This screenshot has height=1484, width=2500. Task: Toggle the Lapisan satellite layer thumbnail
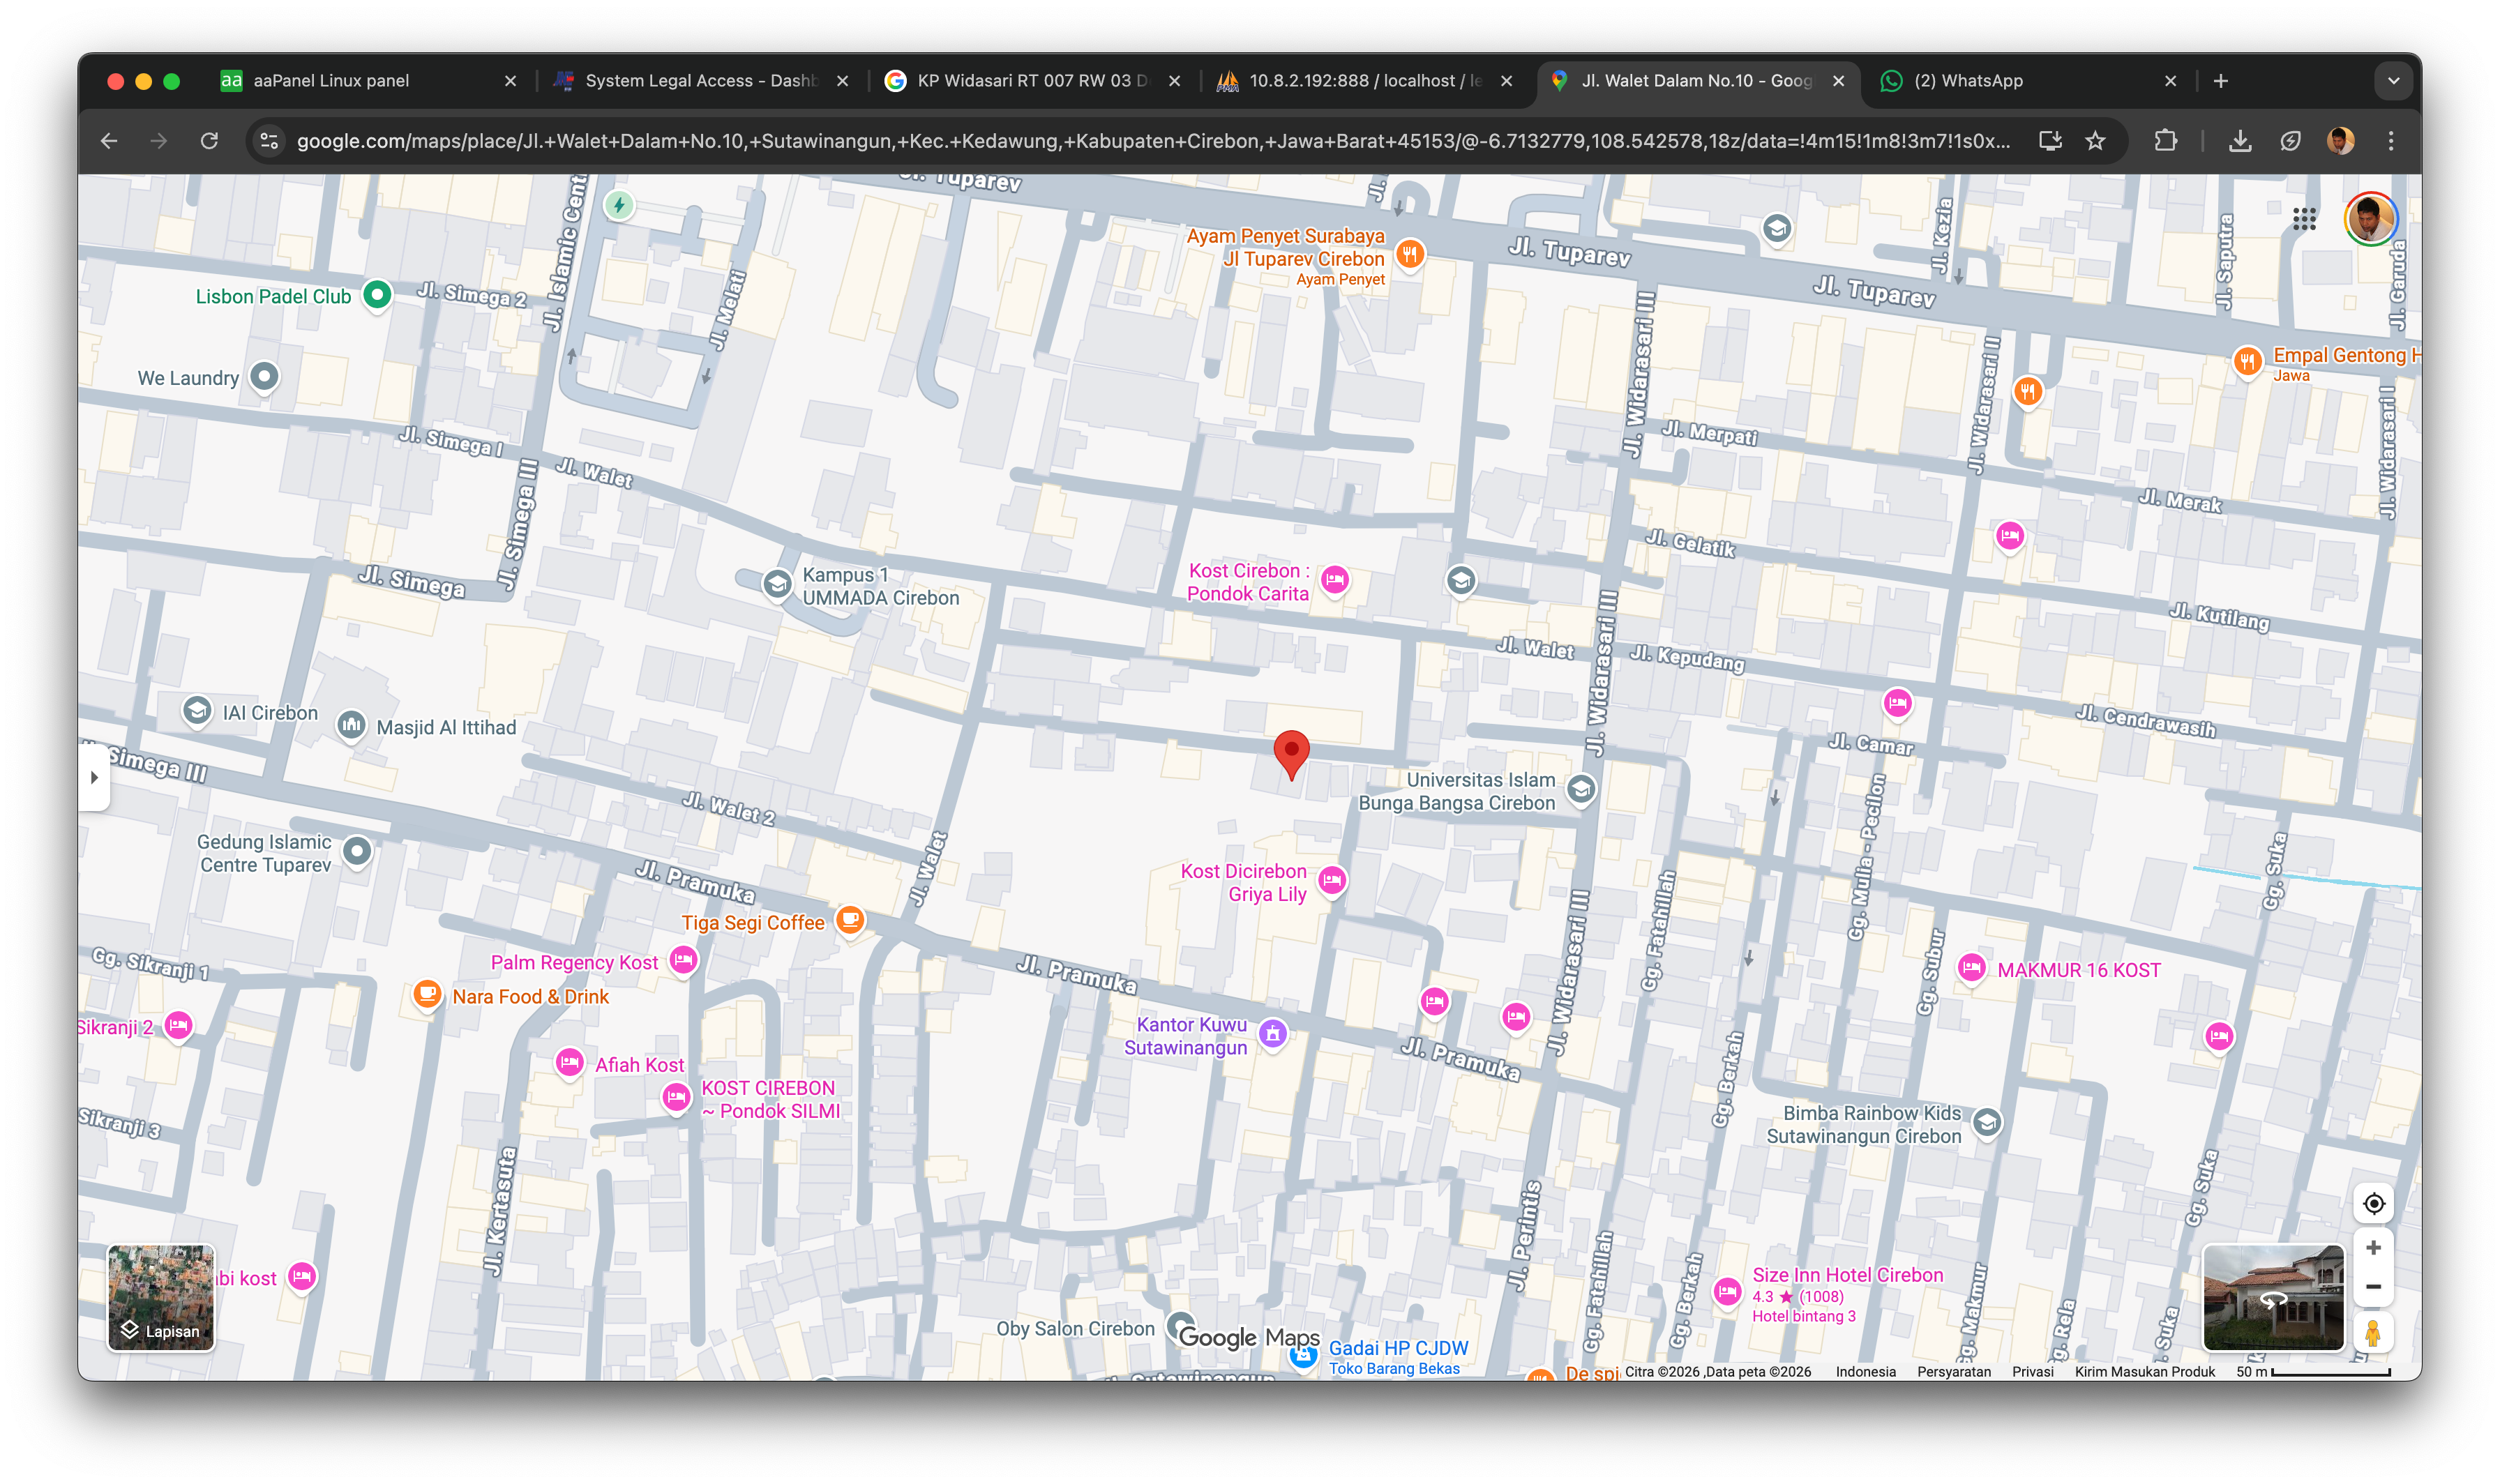(161, 1297)
